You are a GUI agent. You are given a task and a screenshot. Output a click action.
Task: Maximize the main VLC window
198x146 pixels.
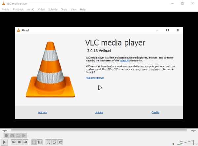pos(182,4)
